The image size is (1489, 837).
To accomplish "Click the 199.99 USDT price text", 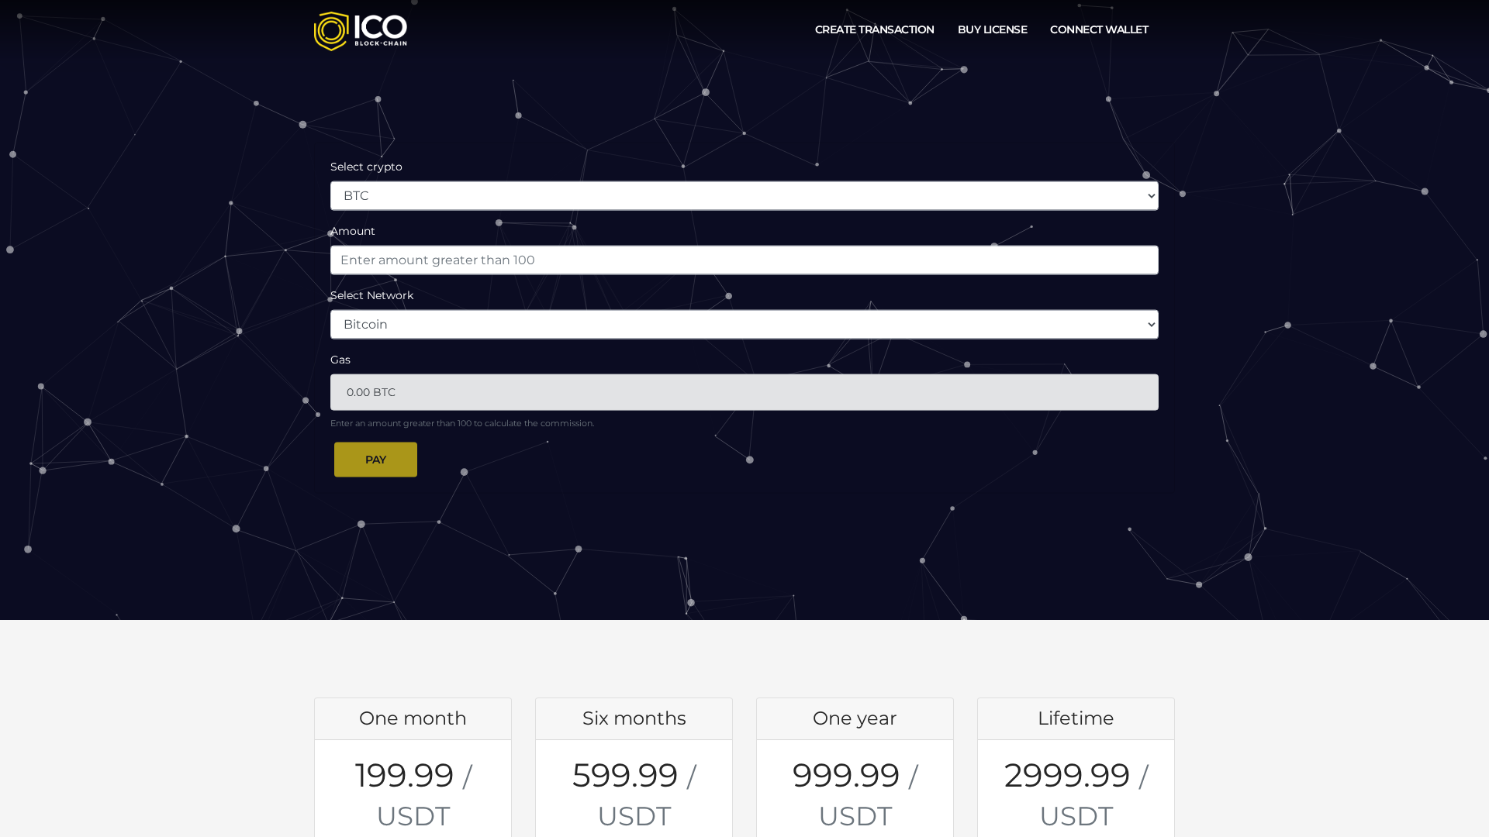I will [x=412, y=794].
